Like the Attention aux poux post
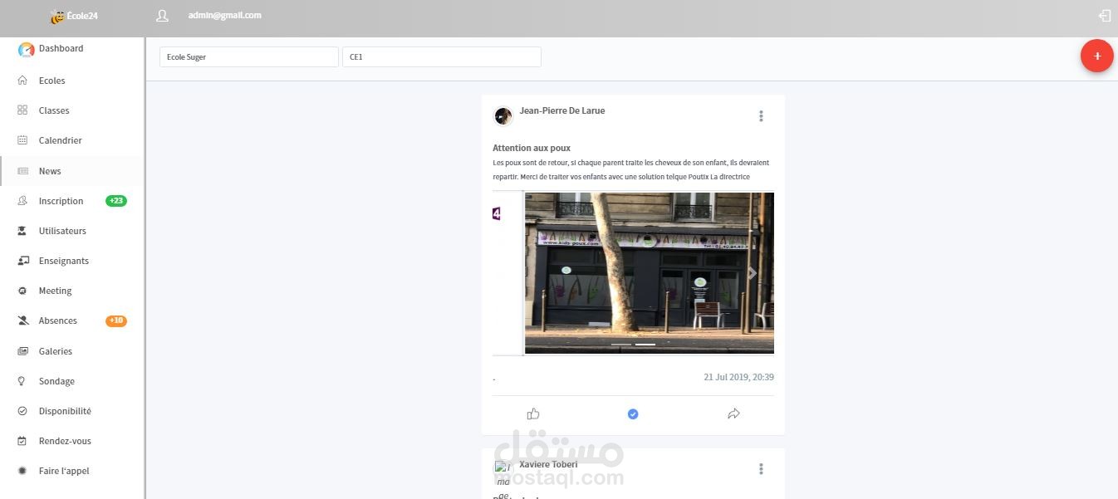The image size is (1118, 499). click(533, 413)
